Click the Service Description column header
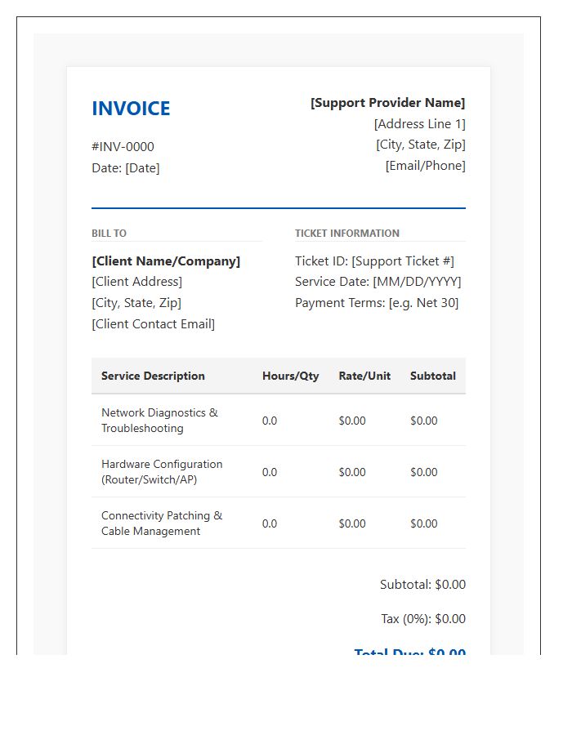The image size is (572, 735). [153, 376]
